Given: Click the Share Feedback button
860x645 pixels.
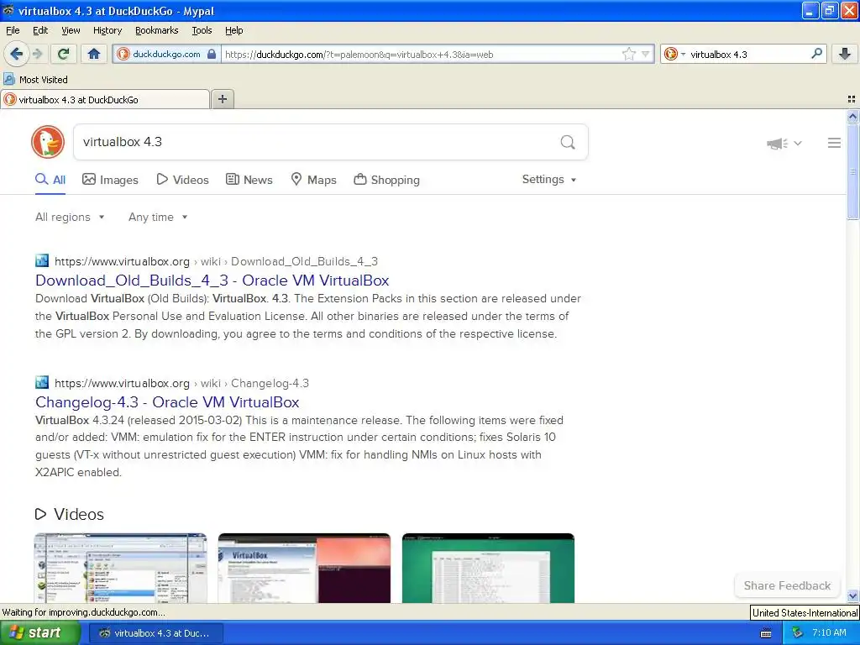Looking at the screenshot, I should pyautogui.click(x=787, y=585).
